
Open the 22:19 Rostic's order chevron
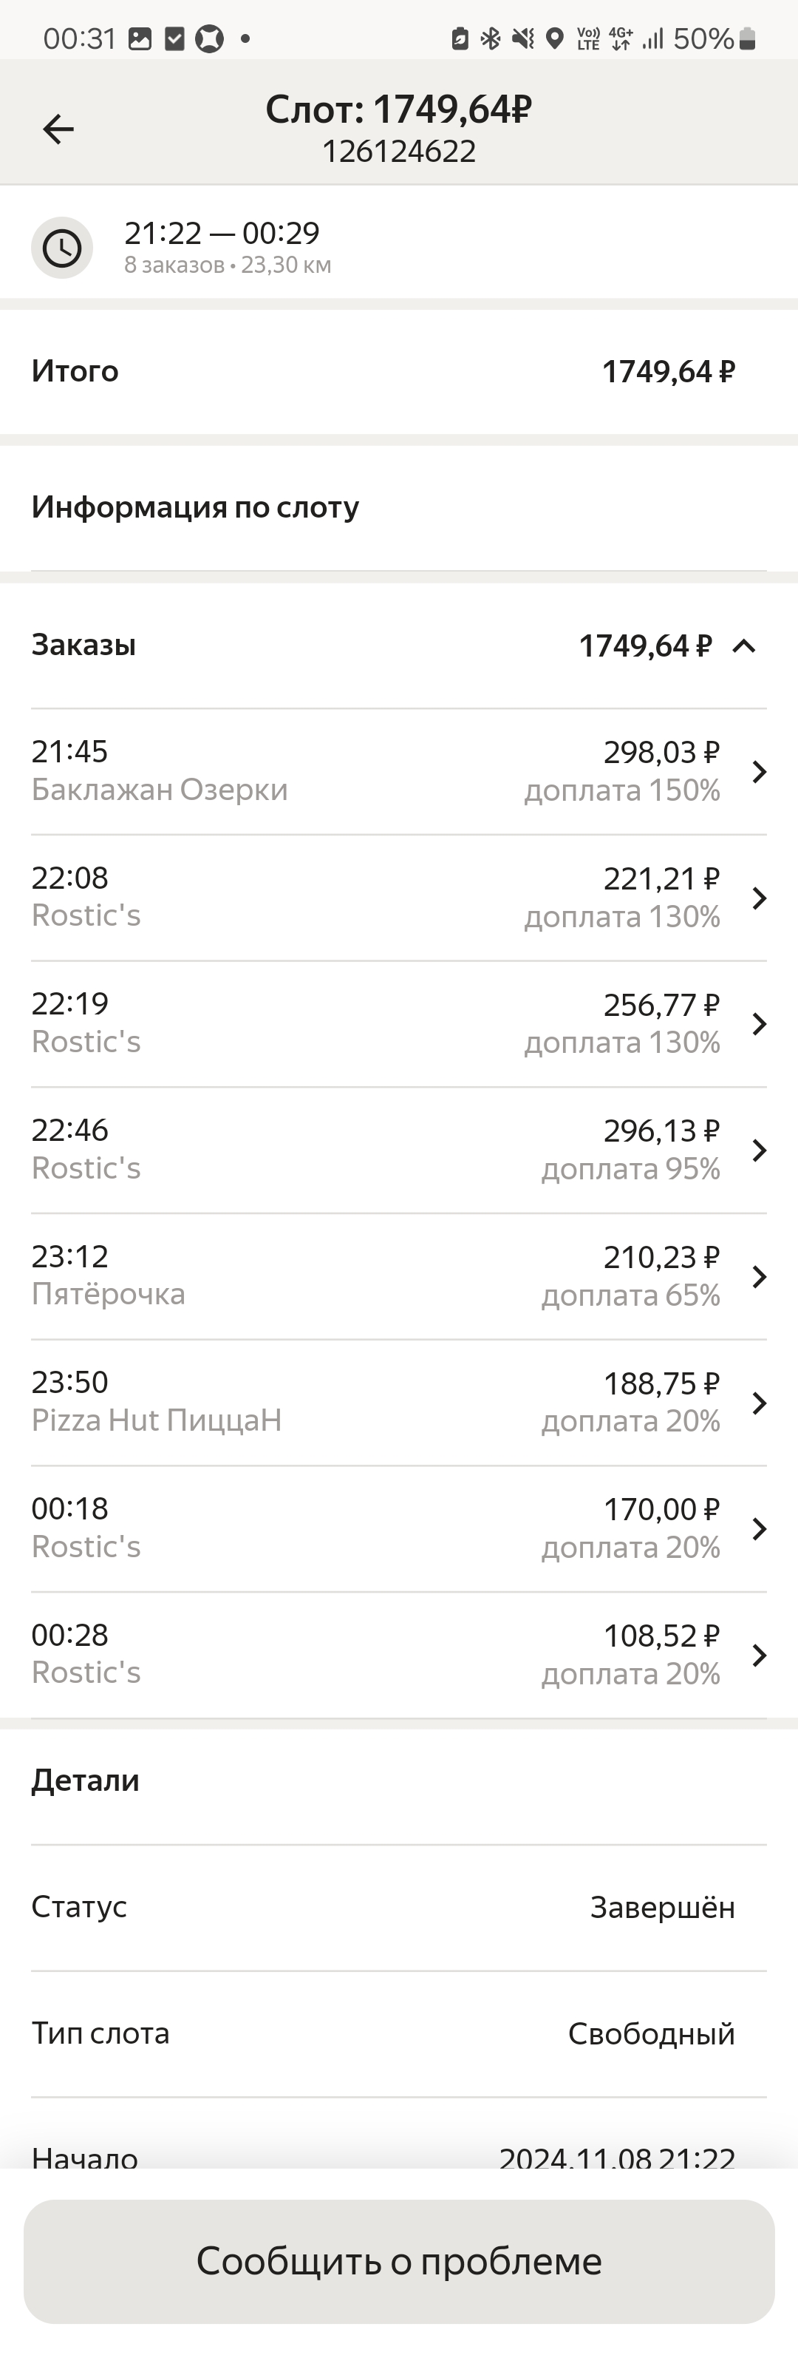(759, 1024)
